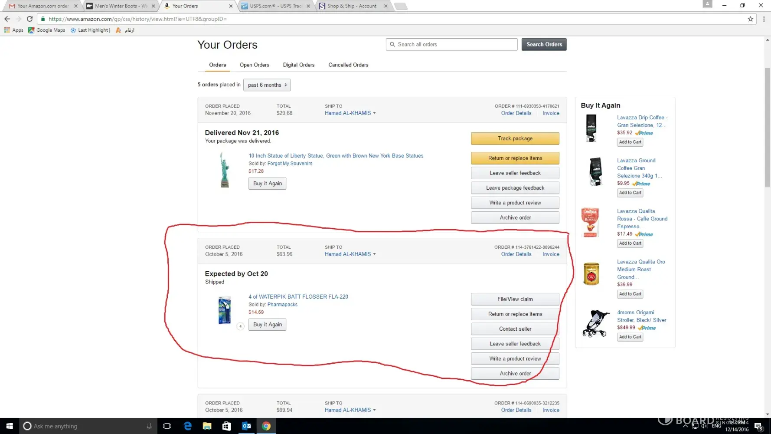The image size is (771, 434).
Task: Open the Statue of Liberty product thumbnail
Action: tap(225, 170)
